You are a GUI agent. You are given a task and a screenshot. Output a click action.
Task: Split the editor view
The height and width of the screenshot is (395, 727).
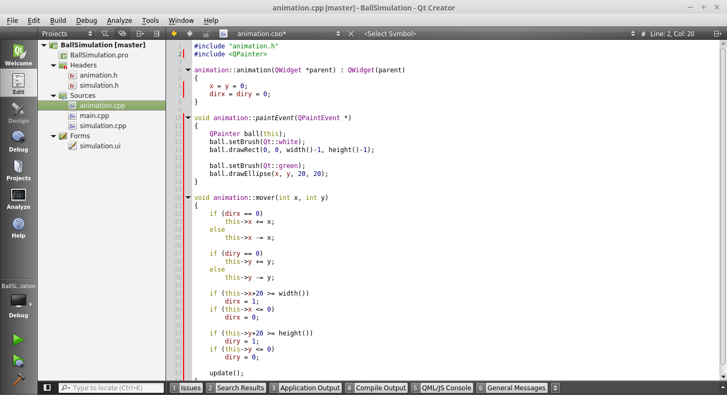pyautogui.click(x=717, y=33)
